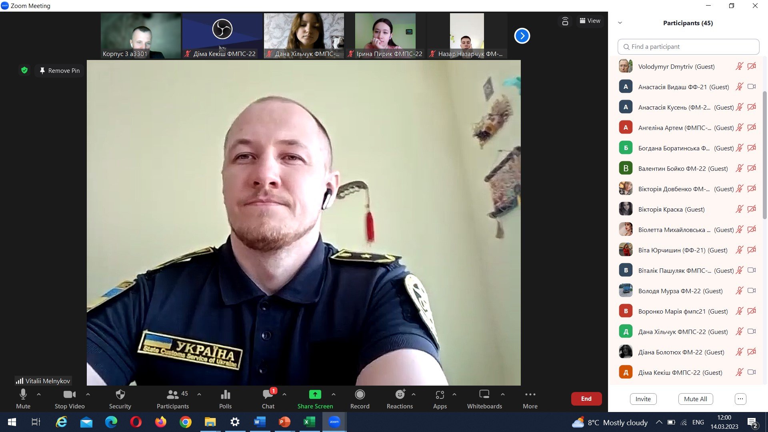Open audio options arrow beside Mute
The height and width of the screenshot is (432, 768).
(39, 394)
